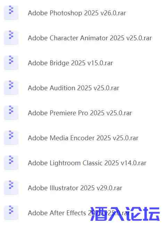This screenshot has width=165, height=226.
Task: Click the blue Chinese forum watermark logo
Action: click(x=125, y=214)
